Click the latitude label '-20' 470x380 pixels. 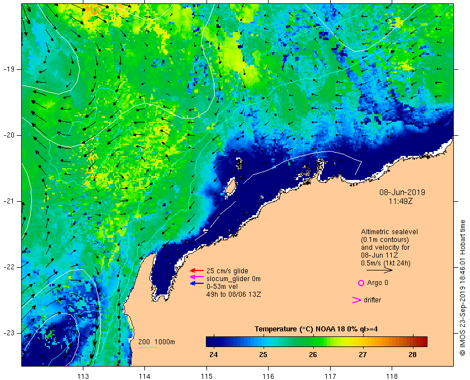click(x=9, y=135)
